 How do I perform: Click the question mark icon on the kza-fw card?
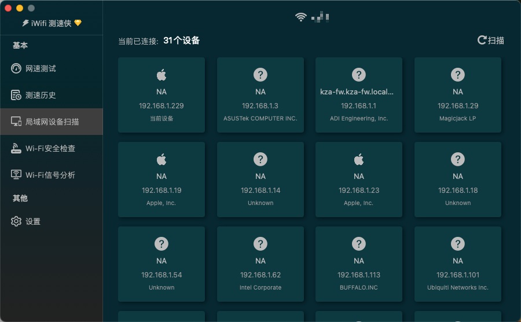click(359, 75)
